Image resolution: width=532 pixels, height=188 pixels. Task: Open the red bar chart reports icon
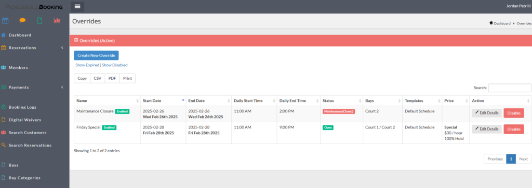tap(57, 21)
